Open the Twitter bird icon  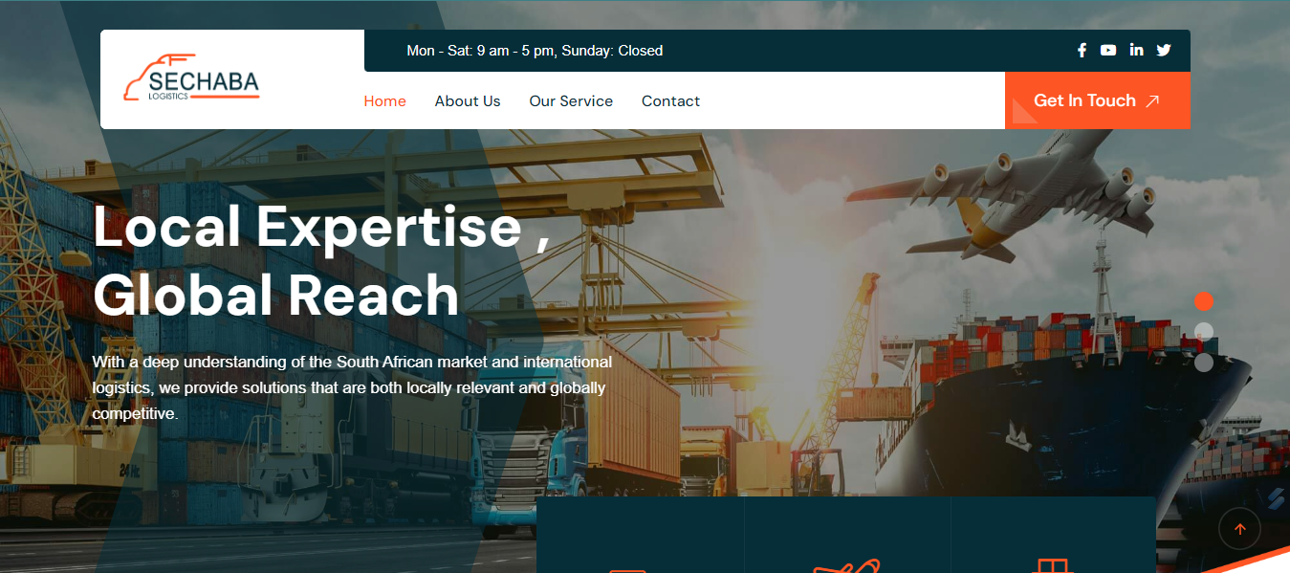(x=1164, y=51)
